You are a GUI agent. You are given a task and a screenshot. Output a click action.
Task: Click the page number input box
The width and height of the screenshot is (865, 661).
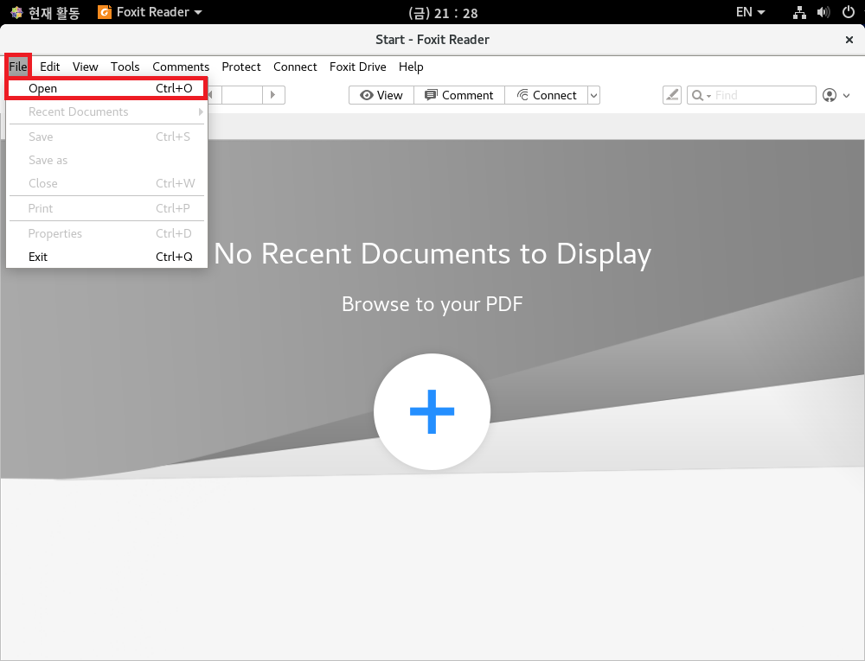[x=241, y=95]
